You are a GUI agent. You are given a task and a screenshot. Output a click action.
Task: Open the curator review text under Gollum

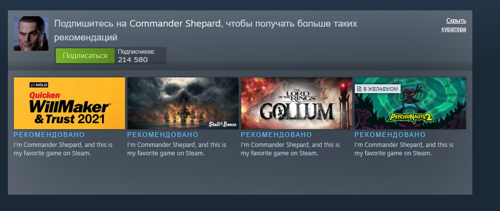[291, 149]
